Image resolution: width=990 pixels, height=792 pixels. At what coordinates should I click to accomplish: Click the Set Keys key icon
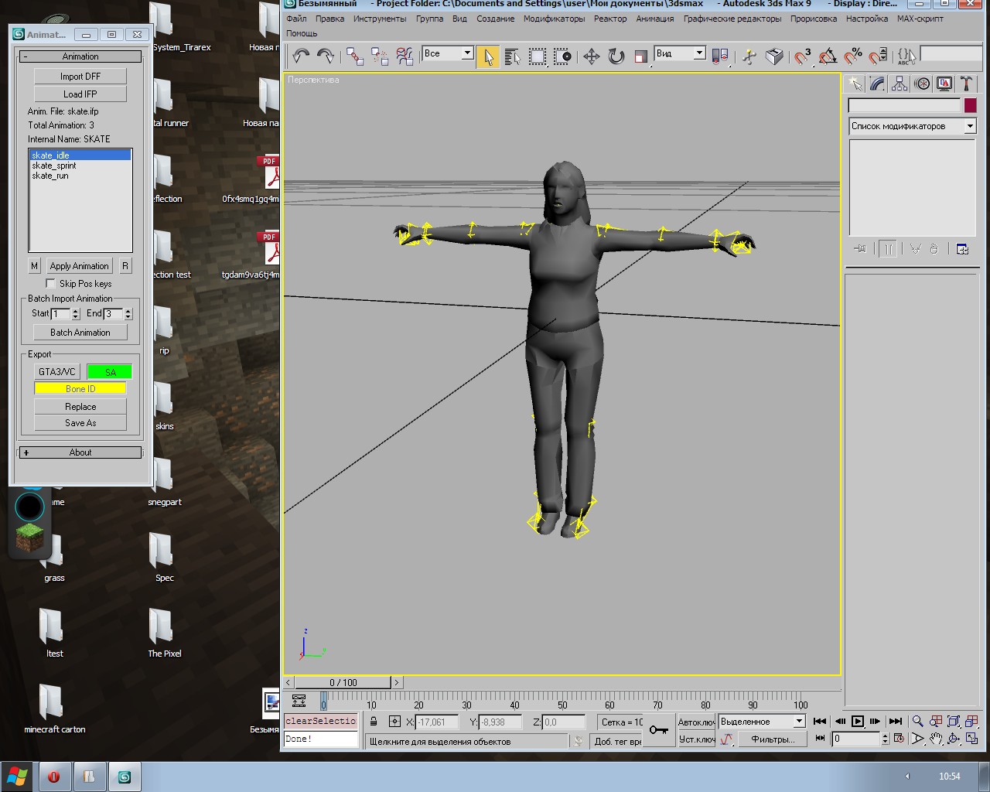pos(658,729)
